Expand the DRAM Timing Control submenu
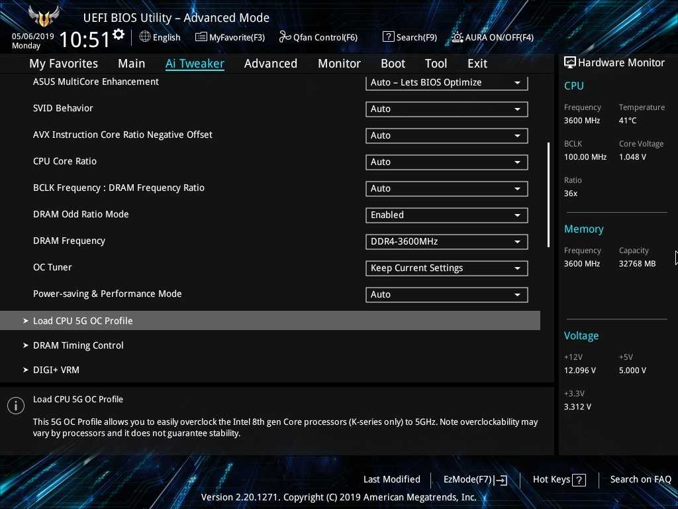 click(78, 345)
